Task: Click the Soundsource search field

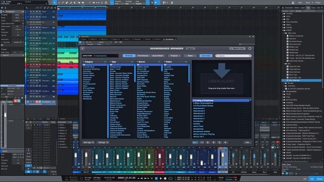Action: pyautogui.click(x=233, y=56)
